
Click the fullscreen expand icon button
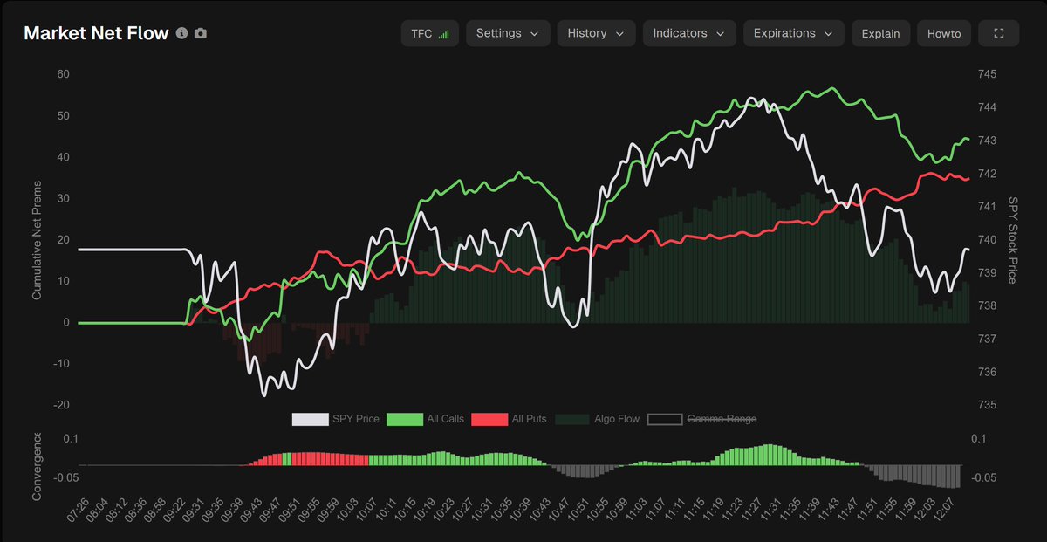(999, 33)
